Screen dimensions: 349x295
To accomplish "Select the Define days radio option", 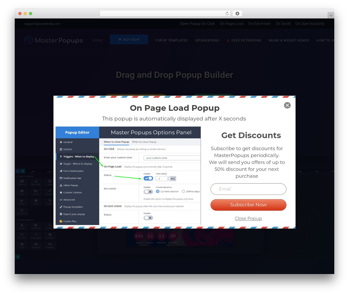I will click(183, 191).
